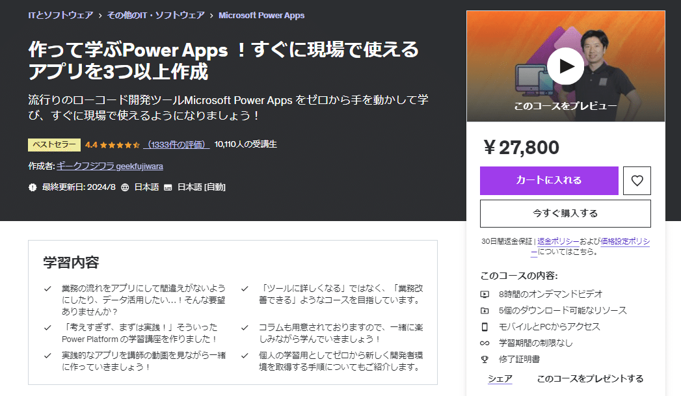Click the course subtitle description paragraph

pyautogui.click(x=228, y=108)
